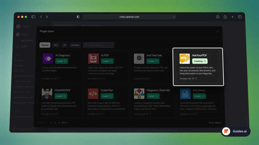Viewport: 259px width, 145px height.
Task: Click into the Search plugins field
Action: coord(98,45)
